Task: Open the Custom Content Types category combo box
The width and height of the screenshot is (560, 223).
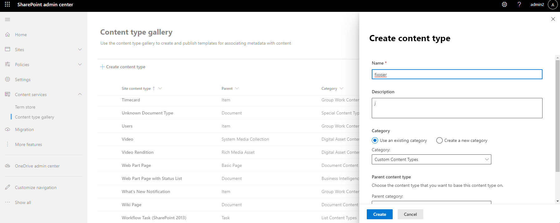Action: [x=431, y=159]
